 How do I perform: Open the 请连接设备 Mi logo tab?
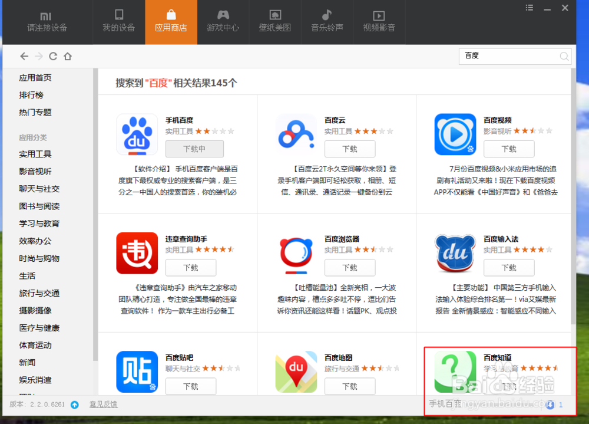click(47, 22)
